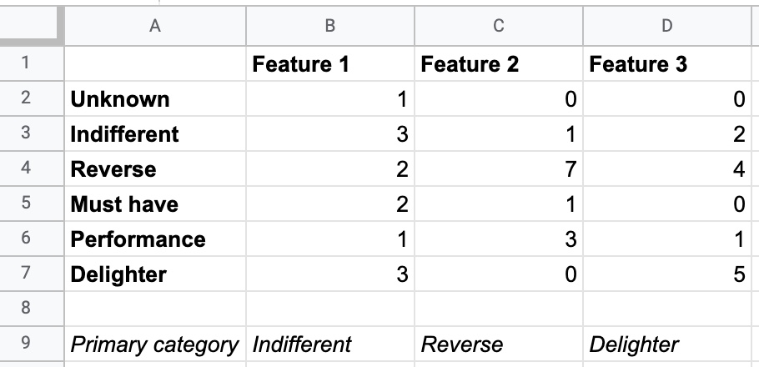This screenshot has width=759, height=367.
Task: Select Delighter value 5 under Feature 3
Action: 667,274
